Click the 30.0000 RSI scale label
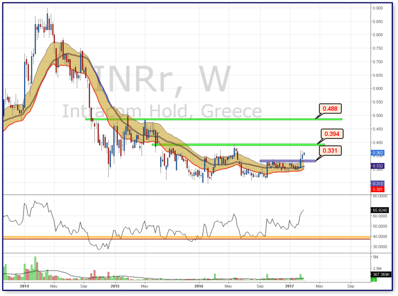 click(x=380, y=247)
